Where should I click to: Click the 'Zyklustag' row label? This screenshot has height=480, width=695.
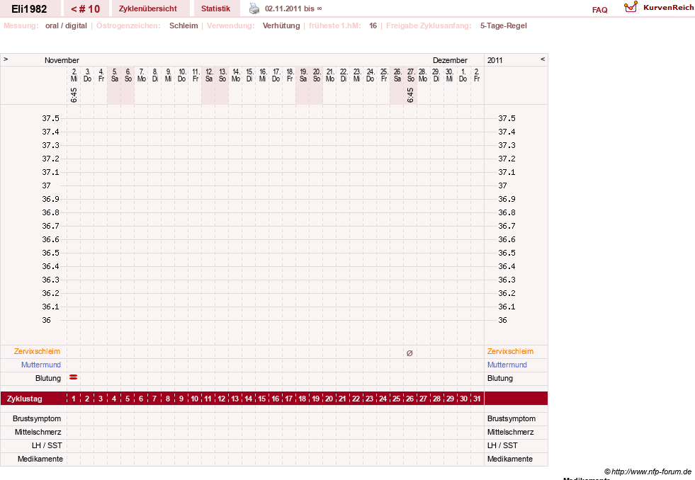(x=25, y=399)
